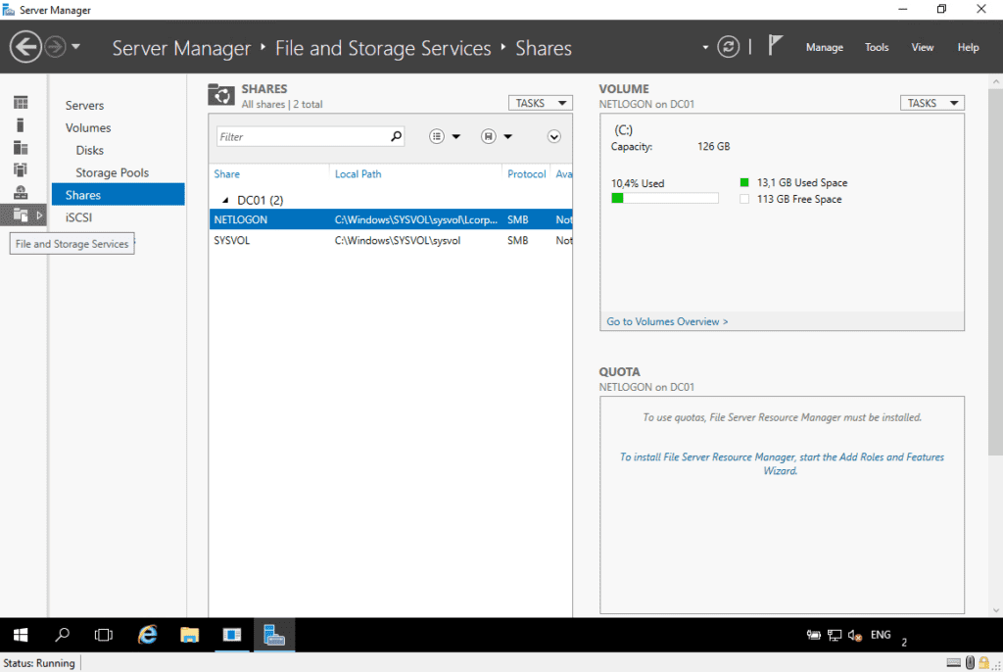The height and width of the screenshot is (672, 1003).
Task: Select the NETLOGON share row
Action: point(391,219)
